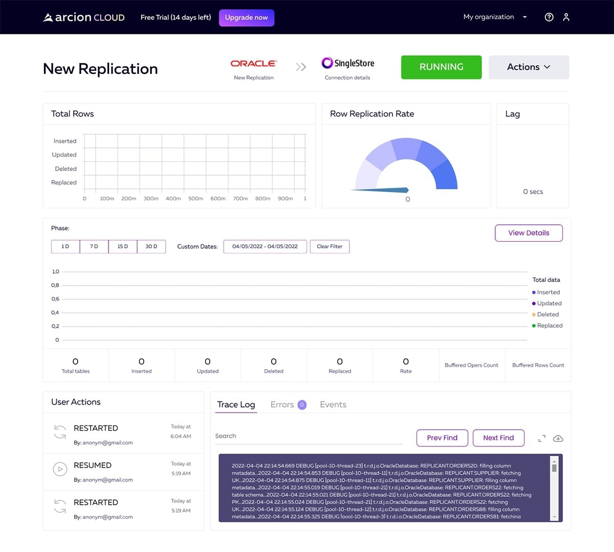614x552 pixels.
Task: Click inside the trace log search field
Action: (x=307, y=436)
